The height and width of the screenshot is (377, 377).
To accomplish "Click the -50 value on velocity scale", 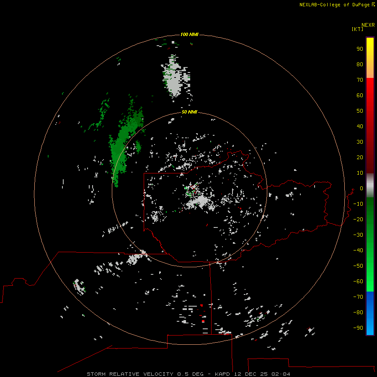I will coord(358,266).
